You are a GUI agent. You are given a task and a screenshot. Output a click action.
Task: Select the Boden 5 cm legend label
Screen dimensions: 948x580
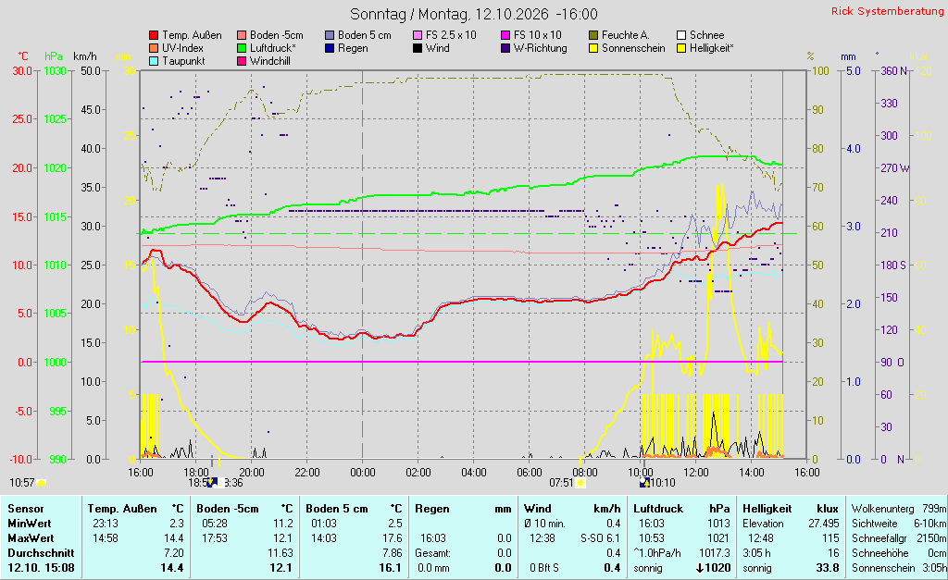click(x=365, y=36)
